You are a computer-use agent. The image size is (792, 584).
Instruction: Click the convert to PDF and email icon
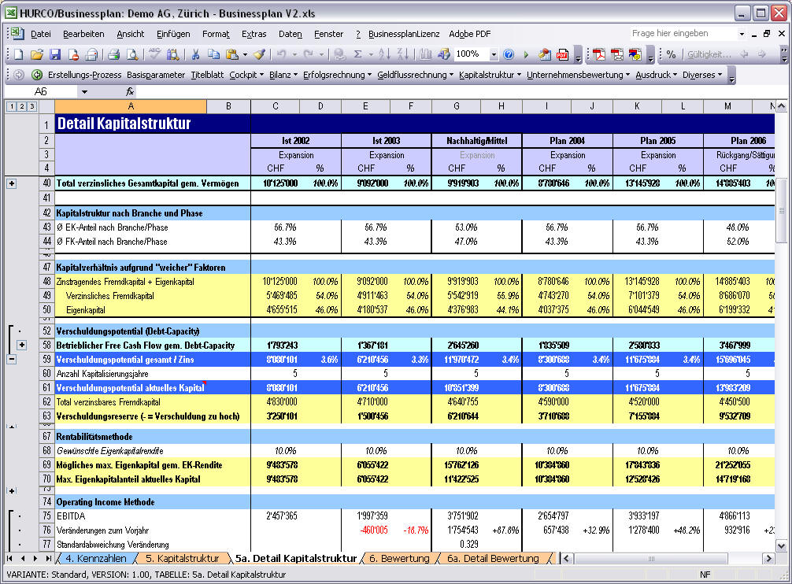(617, 54)
